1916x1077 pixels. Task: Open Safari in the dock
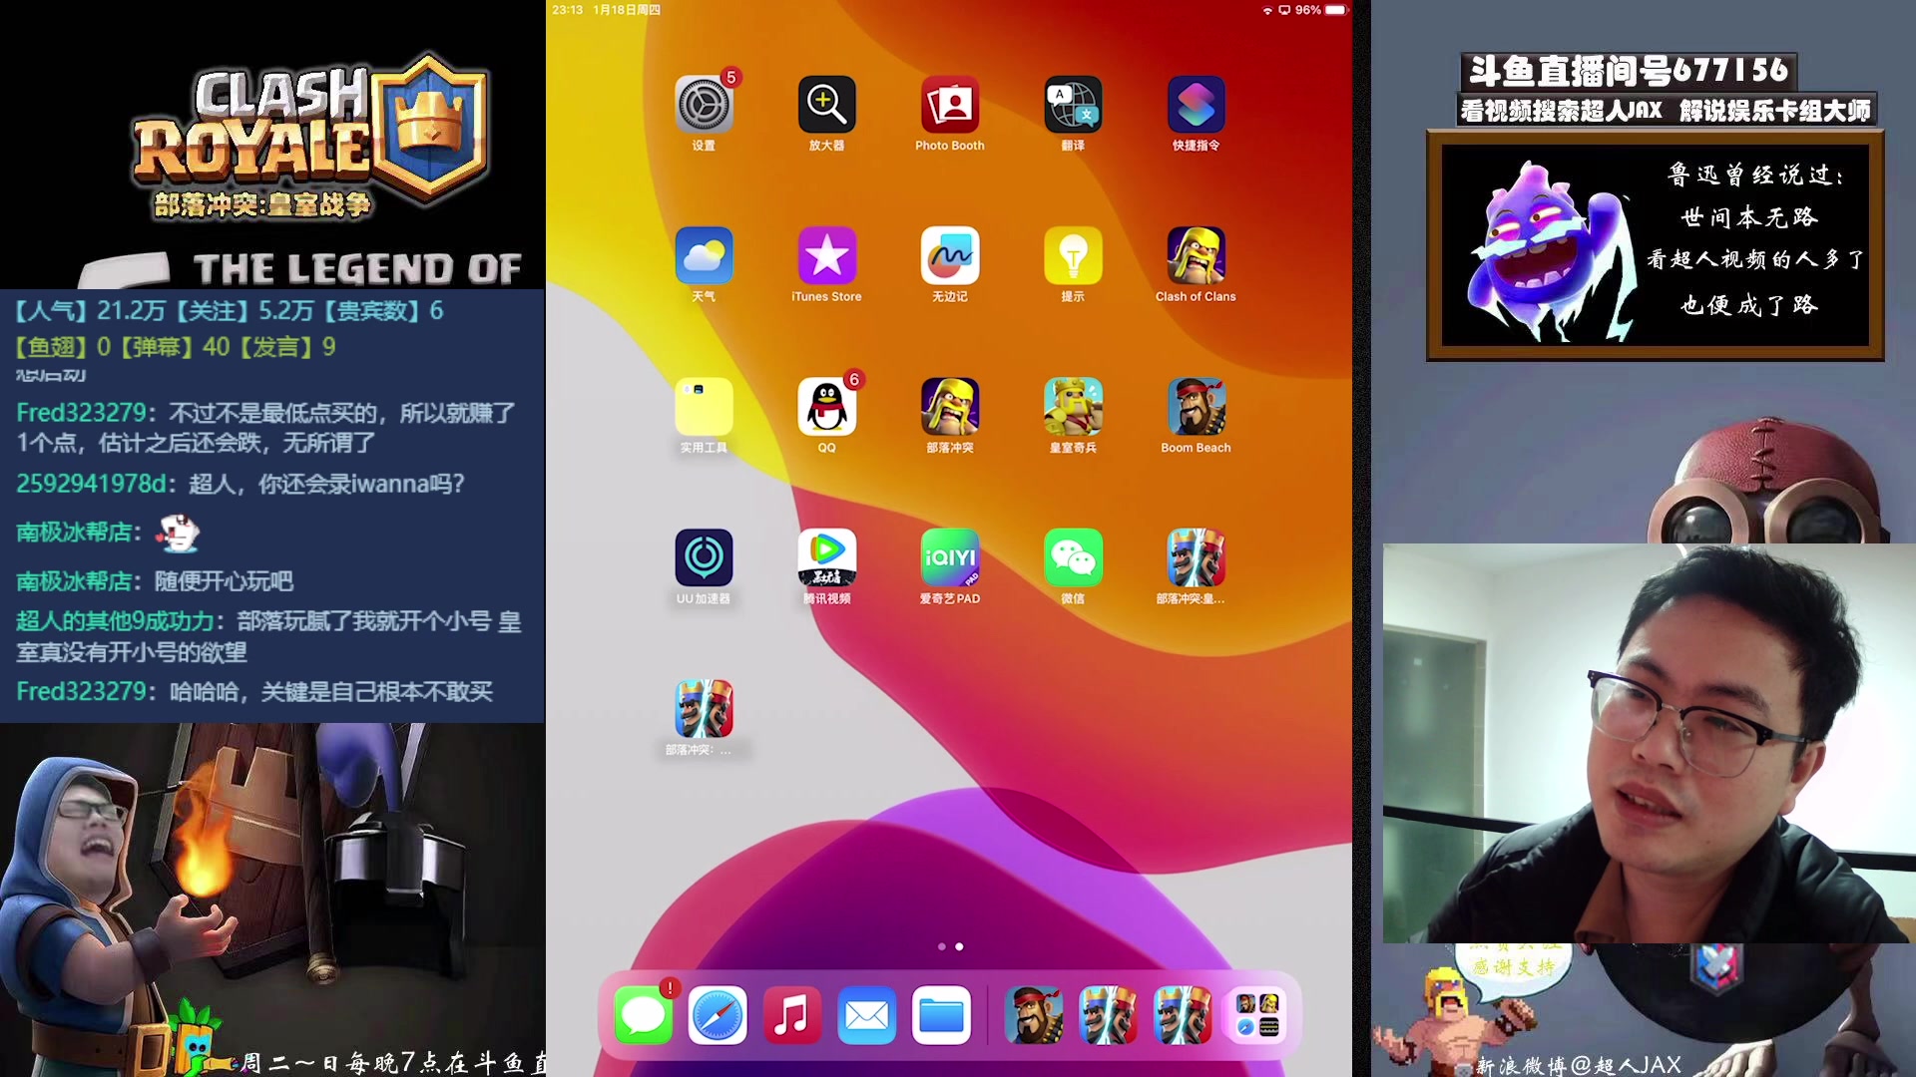click(x=718, y=1015)
